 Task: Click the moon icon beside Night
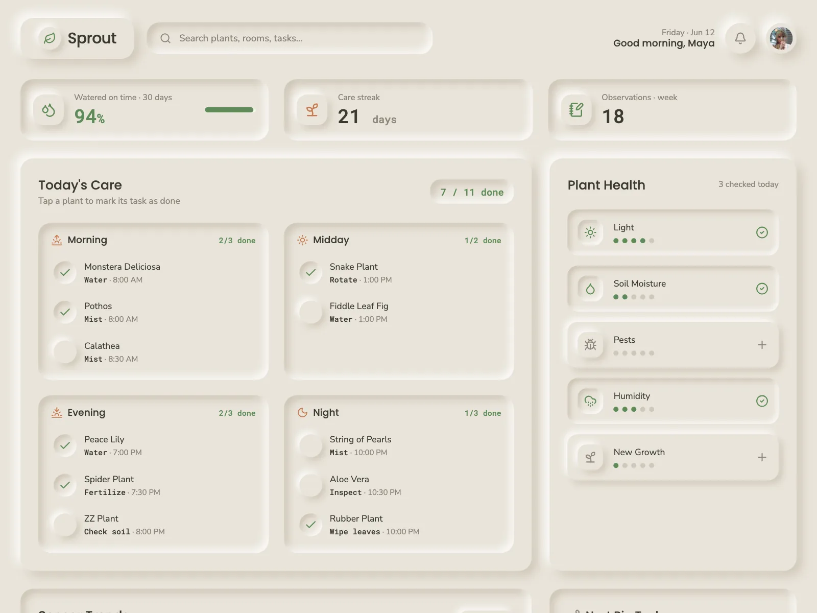(x=302, y=413)
